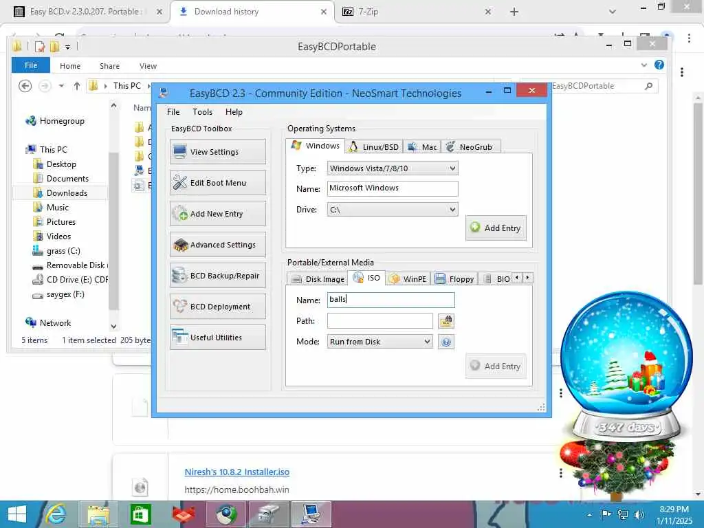
Task: Click Add Entry under Portable/External Media
Action: tap(496, 366)
